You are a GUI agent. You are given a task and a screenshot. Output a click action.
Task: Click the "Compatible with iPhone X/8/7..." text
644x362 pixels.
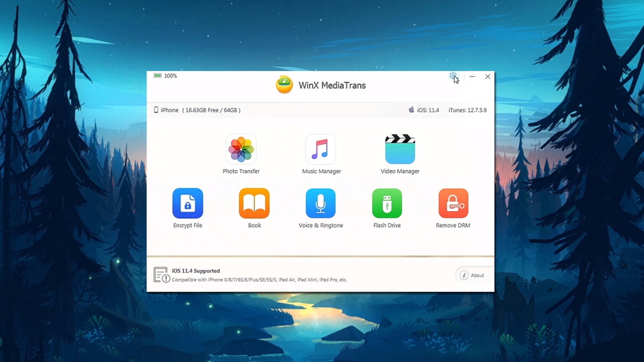[x=260, y=280]
